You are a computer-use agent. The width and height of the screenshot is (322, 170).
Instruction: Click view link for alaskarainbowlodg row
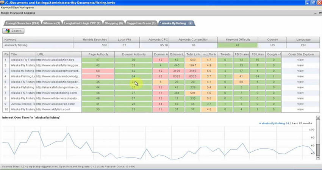[x=300, y=76]
